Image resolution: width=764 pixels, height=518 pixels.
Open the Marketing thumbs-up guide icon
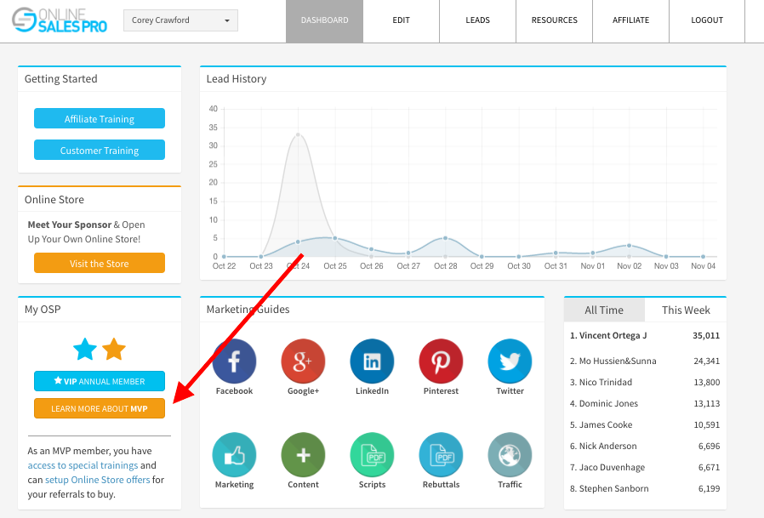[x=234, y=455]
